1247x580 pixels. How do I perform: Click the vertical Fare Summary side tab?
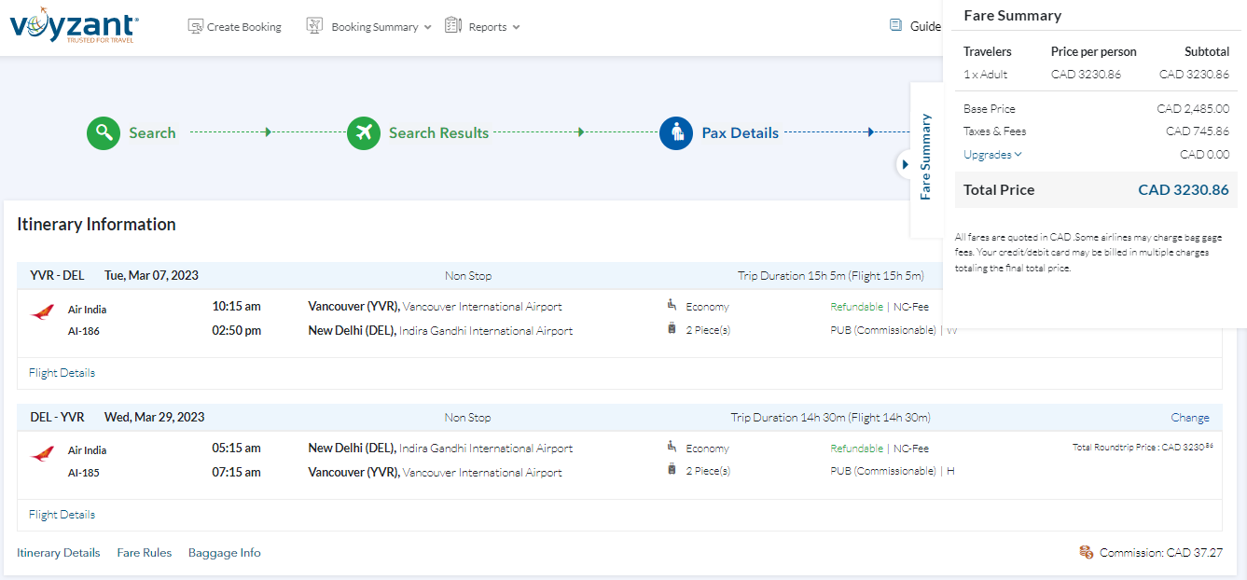tap(925, 157)
